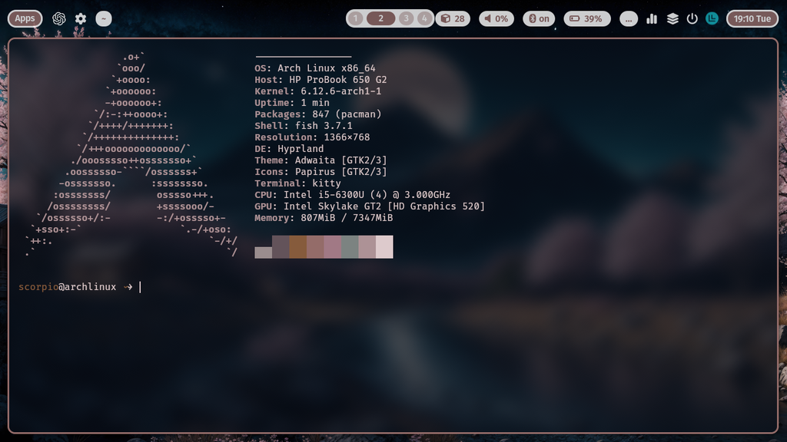Click the Uptime: 1 min line
The width and height of the screenshot is (787, 442).
tap(292, 103)
